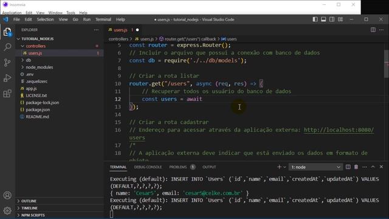Open terminal panel more actions ellipsis
The width and height of the screenshot is (389, 219).
click(x=365, y=167)
